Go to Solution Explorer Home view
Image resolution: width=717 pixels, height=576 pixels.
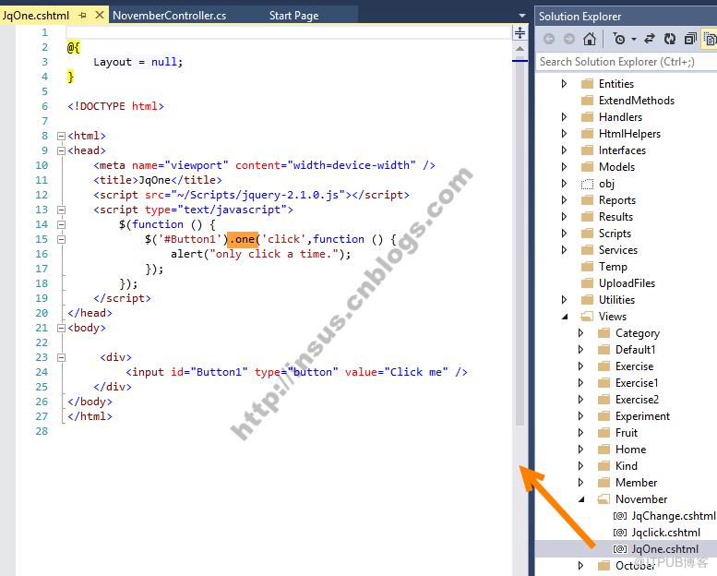coord(590,39)
